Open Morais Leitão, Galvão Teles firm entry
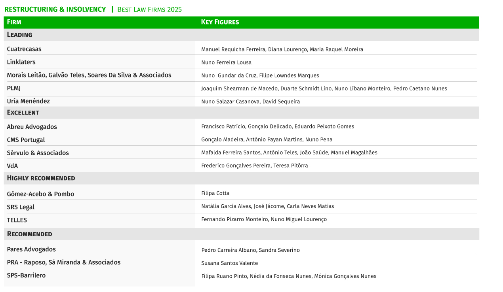503x292 pixels. (x=89, y=75)
